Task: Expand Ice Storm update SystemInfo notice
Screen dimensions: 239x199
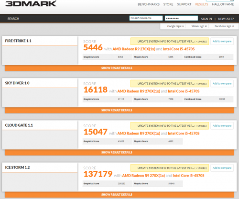Action: point(170,168)
